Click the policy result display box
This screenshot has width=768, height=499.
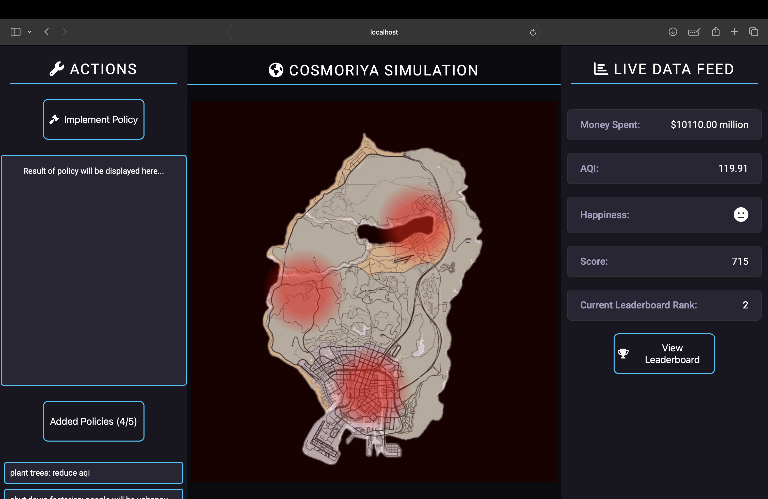pos(93,270)
